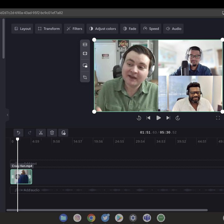Screen dimensions: 224x224
Task: Forward five seconds
Action: click(x=178, y=118)
